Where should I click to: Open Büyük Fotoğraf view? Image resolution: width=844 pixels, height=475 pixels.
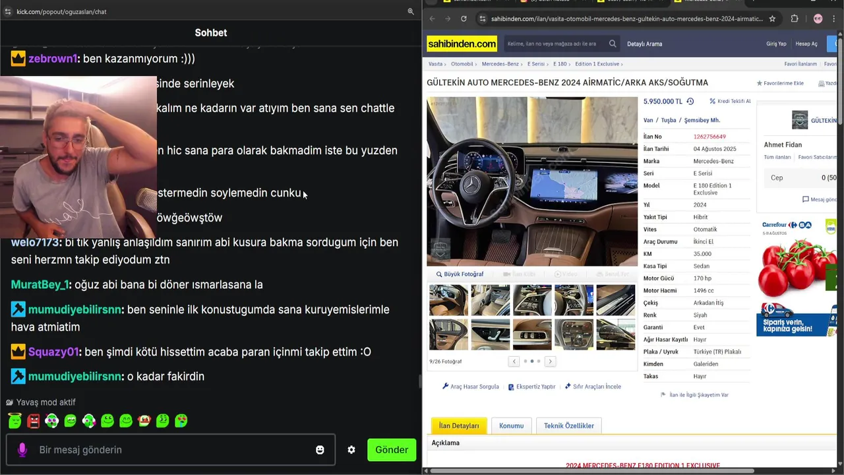(460, 274)
